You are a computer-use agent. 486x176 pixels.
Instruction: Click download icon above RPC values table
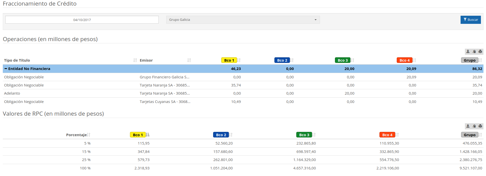click(468, 126)
